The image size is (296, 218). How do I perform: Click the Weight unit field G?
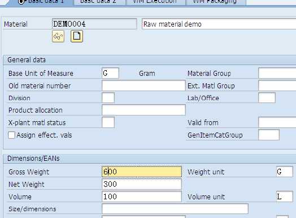tap(285, 172)
